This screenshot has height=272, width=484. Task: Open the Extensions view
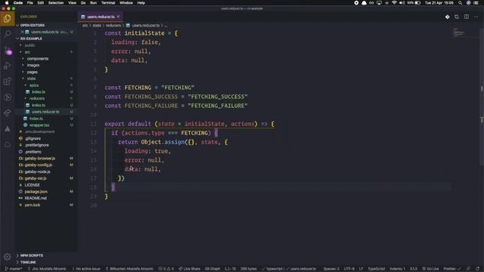(x=8, y=82)
